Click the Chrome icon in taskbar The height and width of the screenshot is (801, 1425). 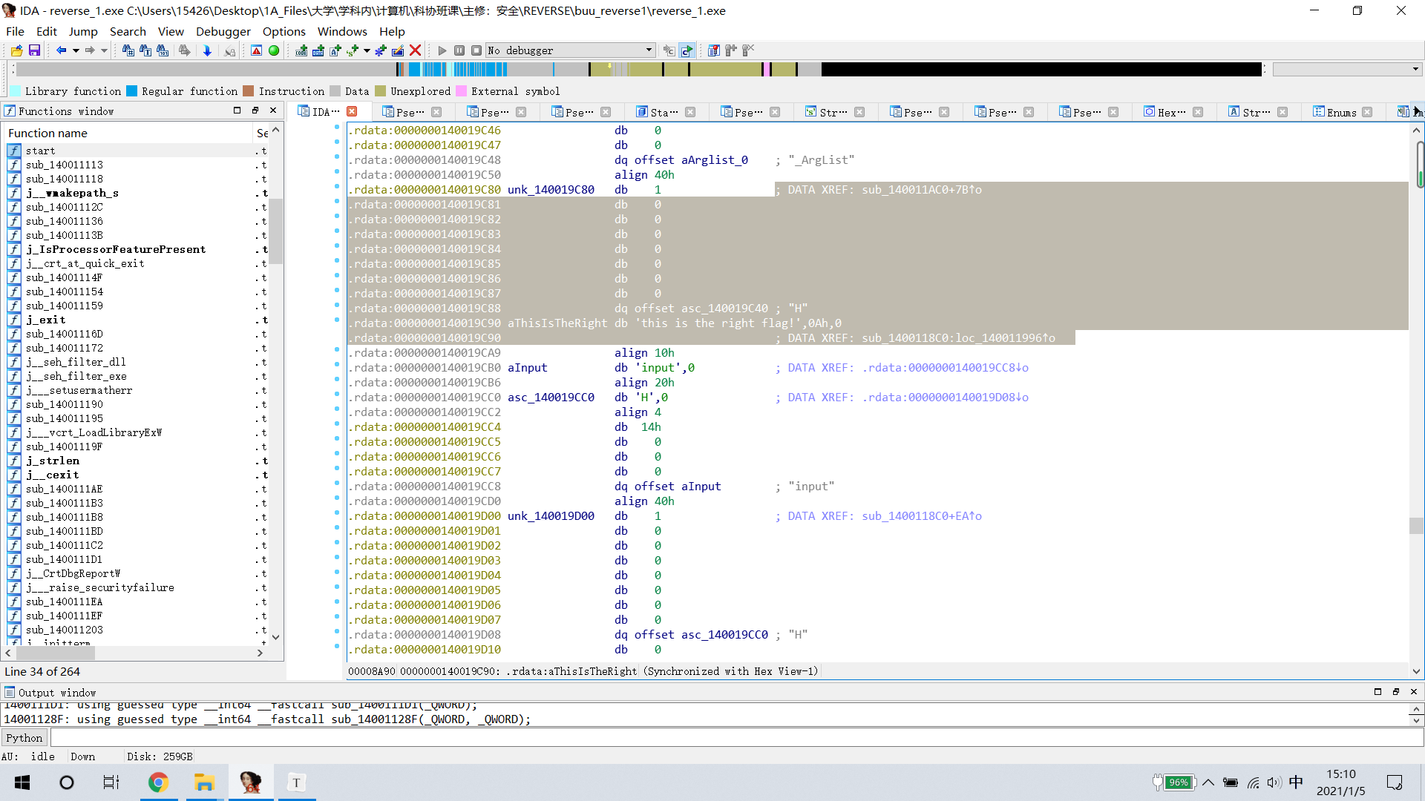pos(158,782)
